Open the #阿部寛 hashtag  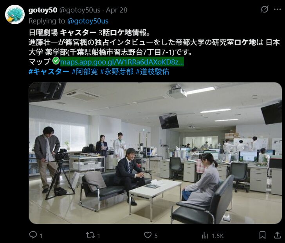[85, 71]
